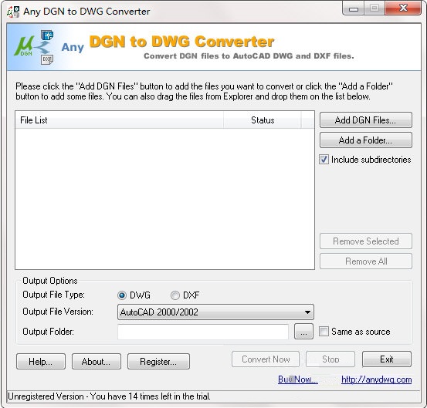427x408 pixels.
Task: Click the Output File Type label
Action: 53,295
